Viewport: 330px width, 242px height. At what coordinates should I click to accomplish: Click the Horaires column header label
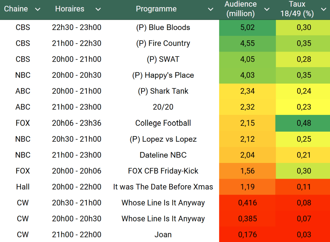(70, 9)
